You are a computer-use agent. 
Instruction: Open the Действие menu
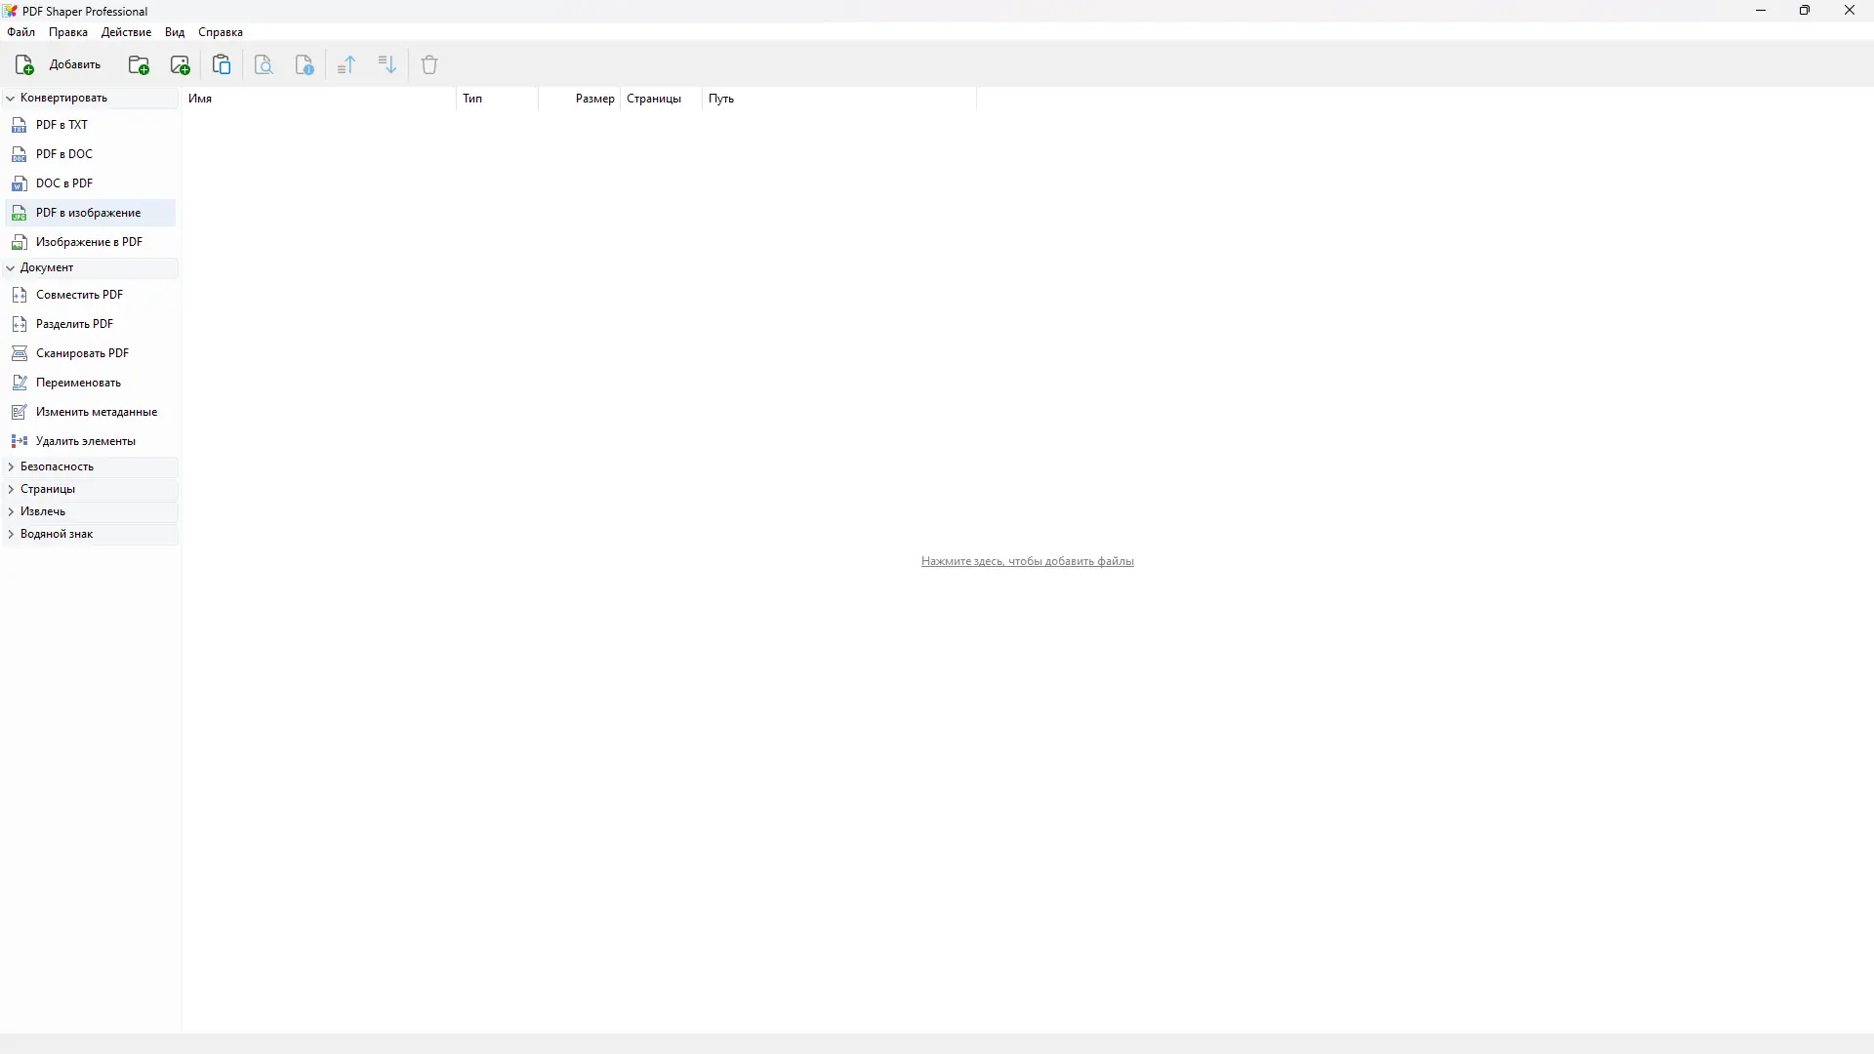(126, 32)
